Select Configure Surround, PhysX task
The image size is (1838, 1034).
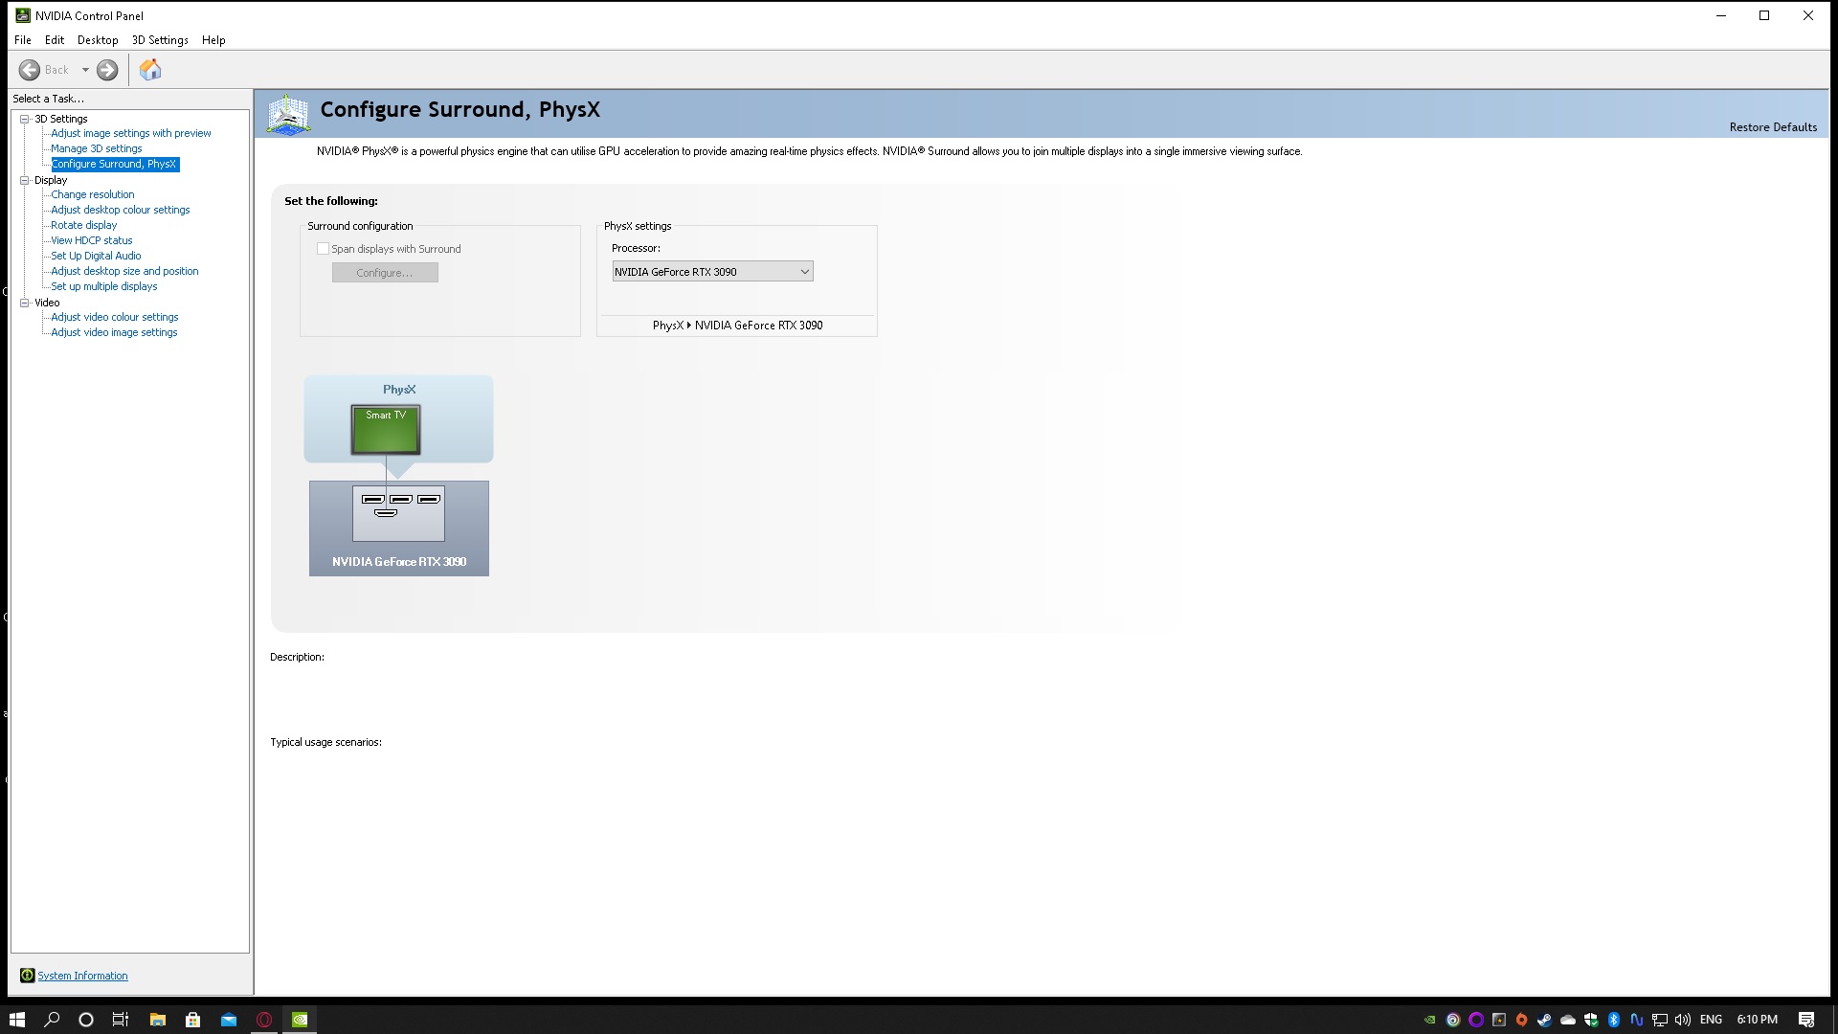115,164
